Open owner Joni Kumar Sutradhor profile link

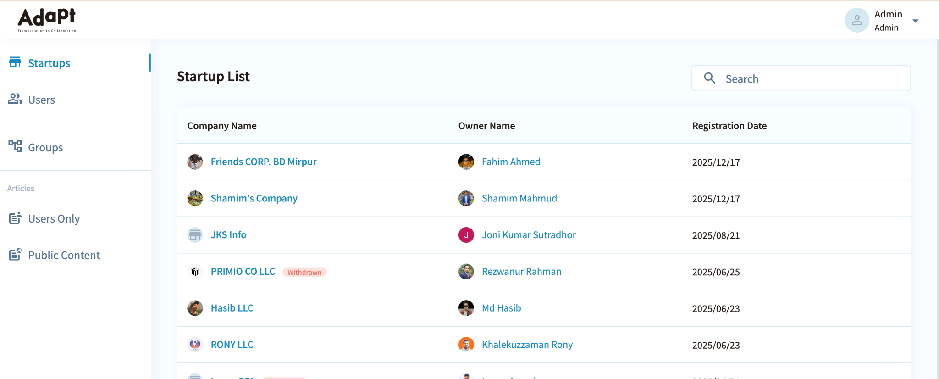pyautogui.click(x=529, y=235)
